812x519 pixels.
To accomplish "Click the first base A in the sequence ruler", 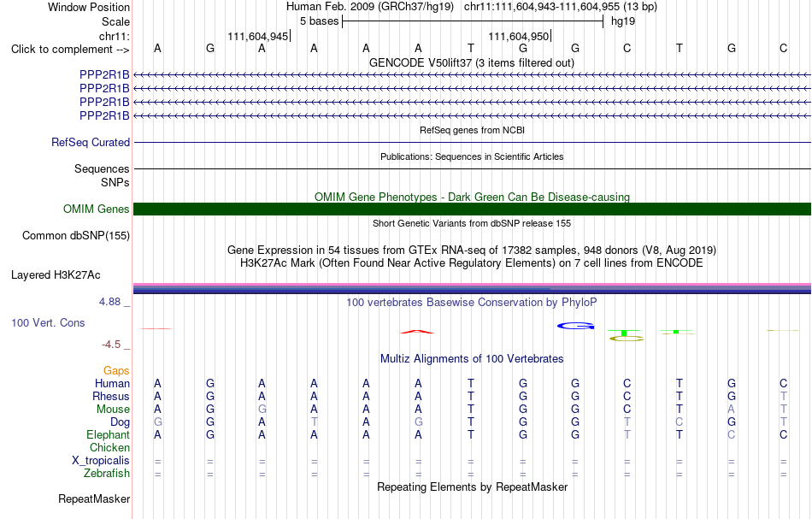I will [157, 48].
